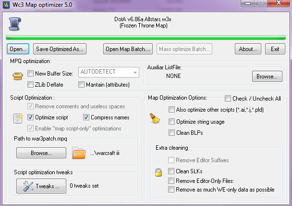Click the MPQ optimization box icon
The image size is (292, 206).
pyautogui.click(x=18, y=76)
